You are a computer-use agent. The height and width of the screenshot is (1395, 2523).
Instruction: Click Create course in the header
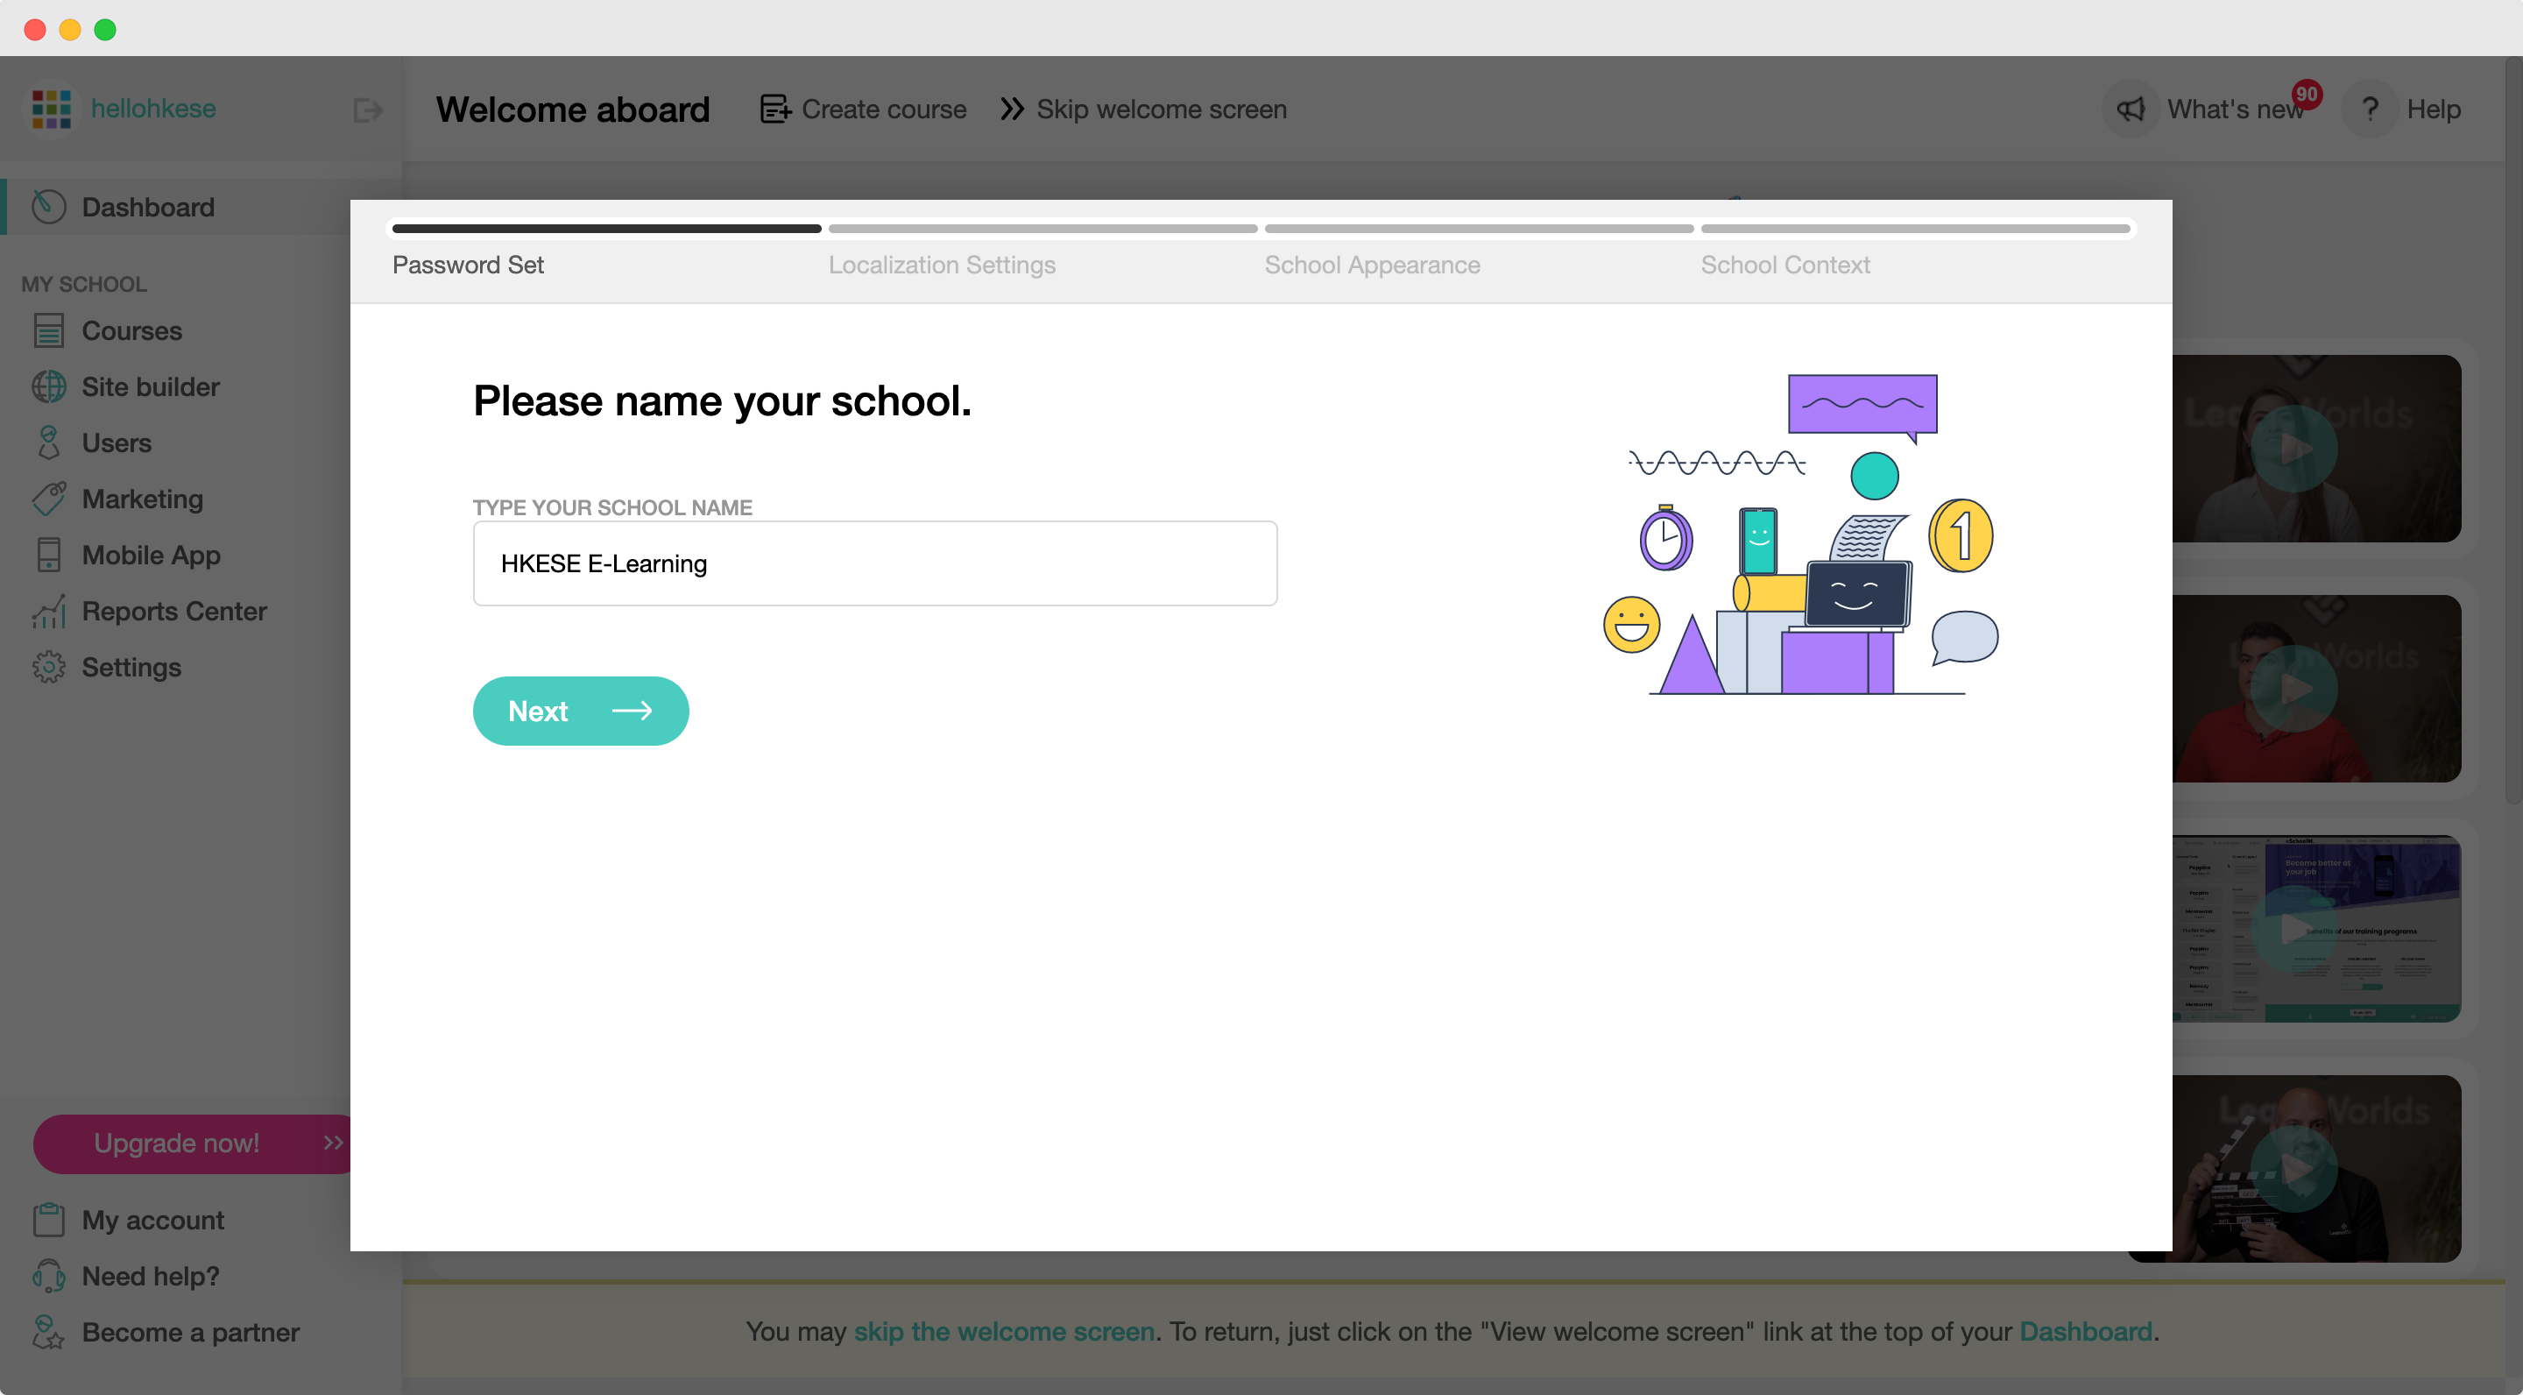pos(863,109)
